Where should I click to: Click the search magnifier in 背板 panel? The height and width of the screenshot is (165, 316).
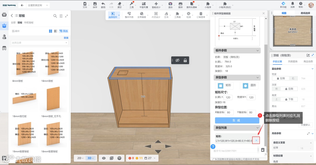coord(55,16)
